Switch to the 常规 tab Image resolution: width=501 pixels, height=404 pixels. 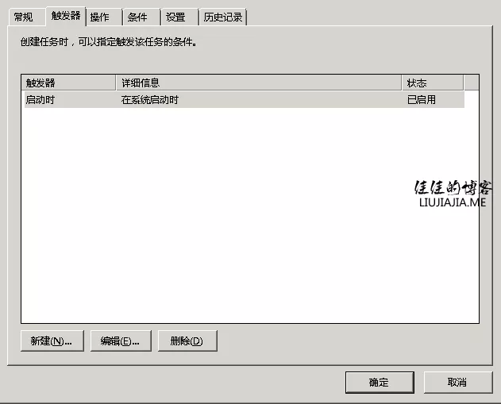24,17
